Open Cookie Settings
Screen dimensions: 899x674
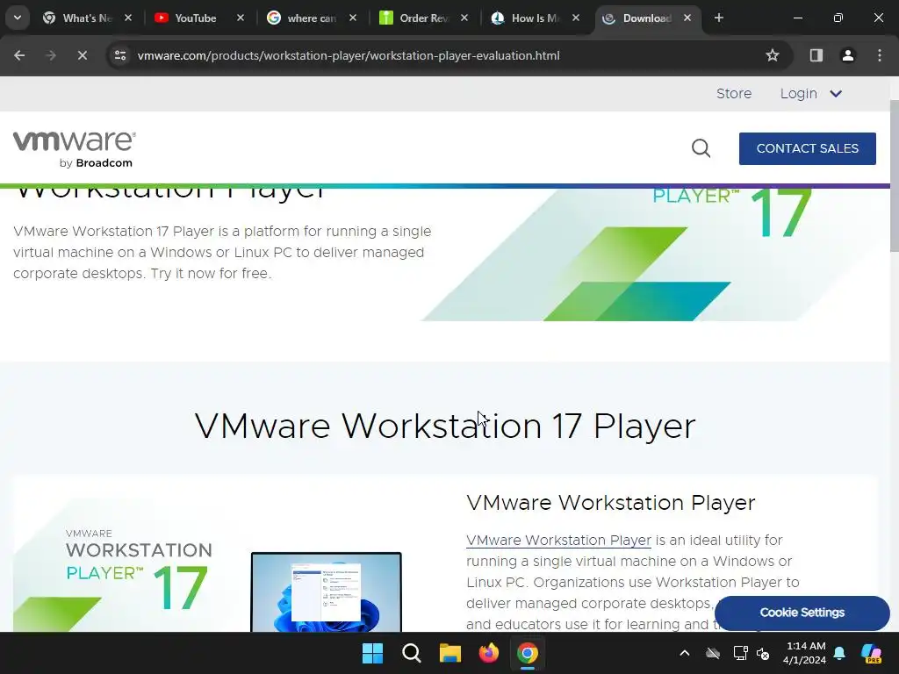tap(802, 613)
